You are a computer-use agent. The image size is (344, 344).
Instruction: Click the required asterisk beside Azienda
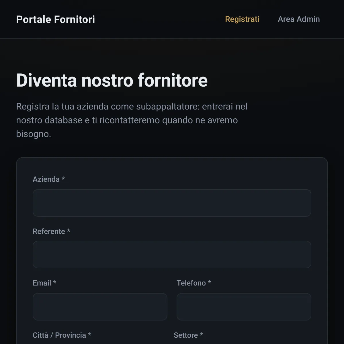(63, 179)
